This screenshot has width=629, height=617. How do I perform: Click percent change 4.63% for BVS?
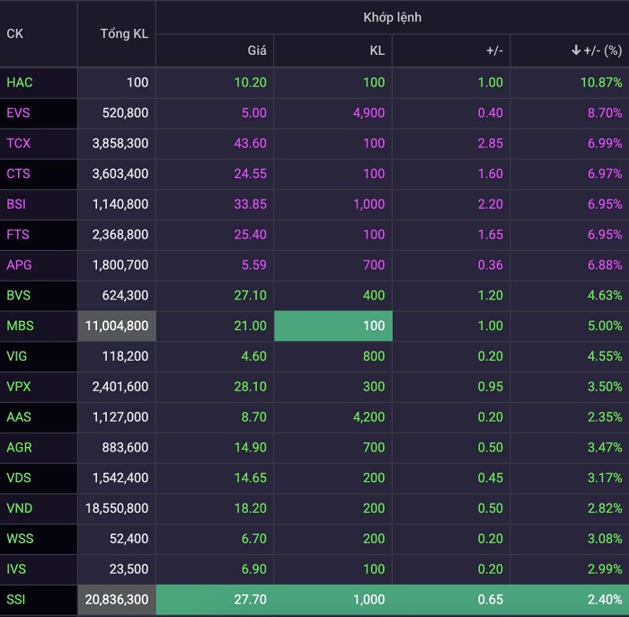[605, 295]
